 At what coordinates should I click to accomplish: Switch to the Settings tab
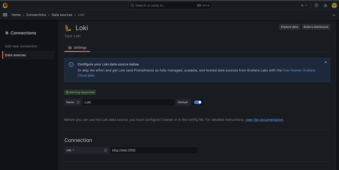77,47
